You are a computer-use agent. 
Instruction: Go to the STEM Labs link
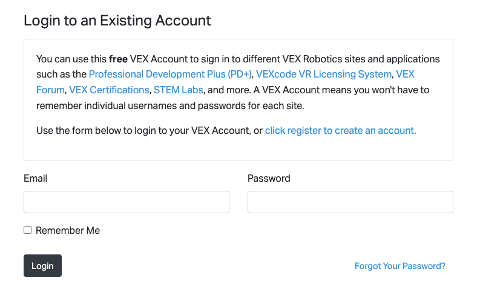[178, 90]
